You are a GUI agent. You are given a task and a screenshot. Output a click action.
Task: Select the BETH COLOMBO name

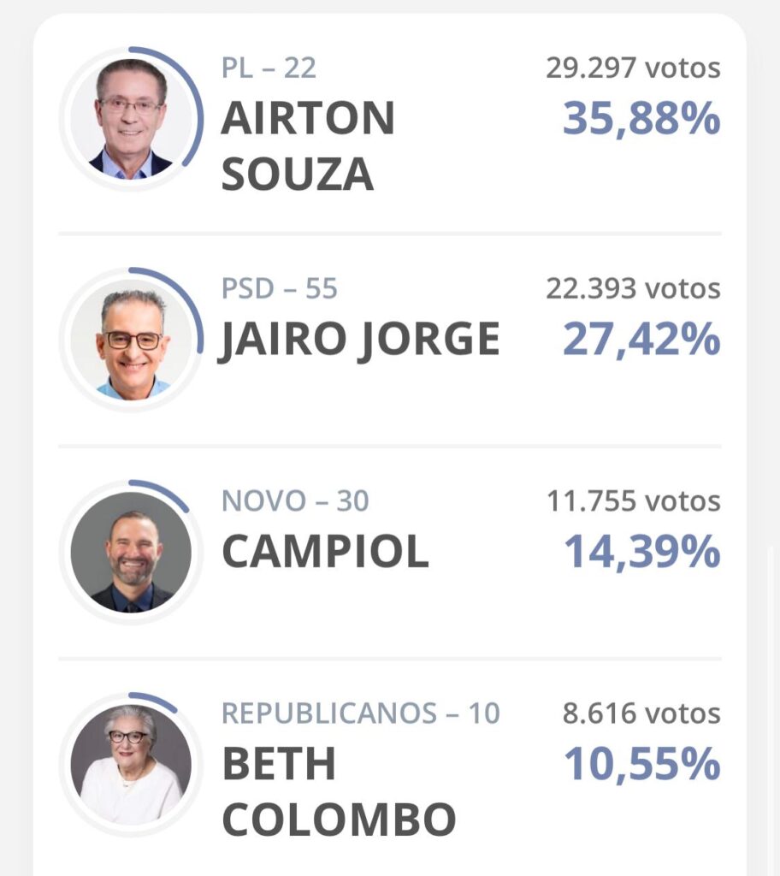pyautogui.click(x=338, y=792)
